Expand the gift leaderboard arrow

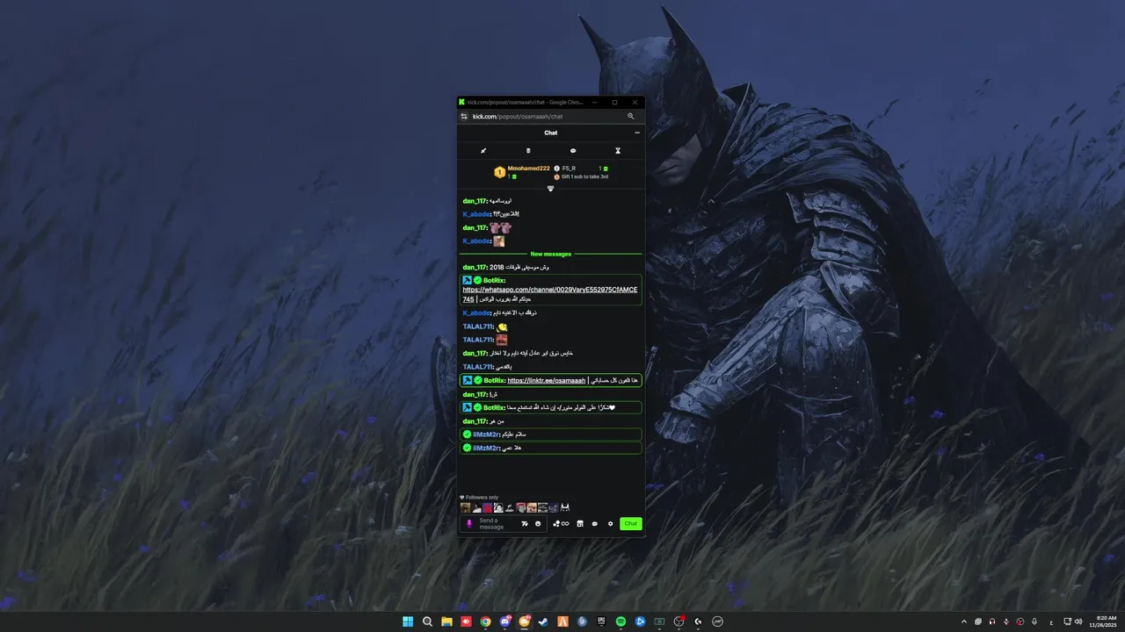point(551,188)
